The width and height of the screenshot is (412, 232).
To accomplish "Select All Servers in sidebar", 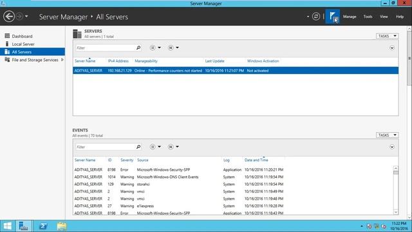I will 32,52.
